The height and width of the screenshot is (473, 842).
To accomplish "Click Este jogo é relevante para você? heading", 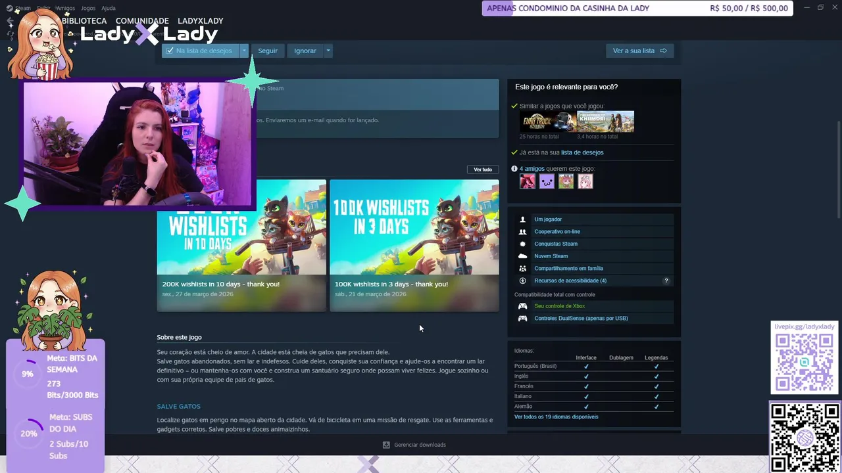I will tap(566, 87).
